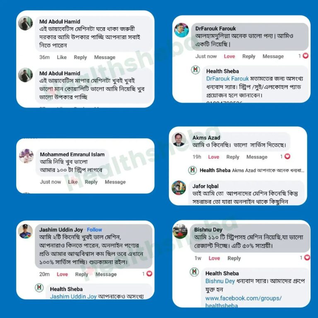Screen dimensions: 318x318
Task: Open the DrFarouk Farouk mention in the Health Sheba reply
Action: 227,79
